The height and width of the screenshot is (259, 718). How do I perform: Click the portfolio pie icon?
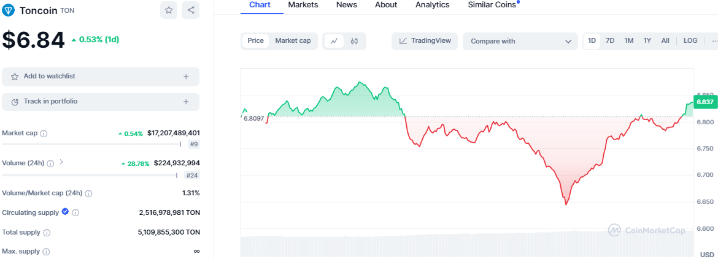(15, 102)
